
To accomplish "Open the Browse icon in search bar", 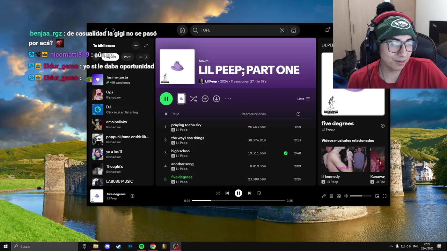I will pyautogui.click(x=293, y=30).
